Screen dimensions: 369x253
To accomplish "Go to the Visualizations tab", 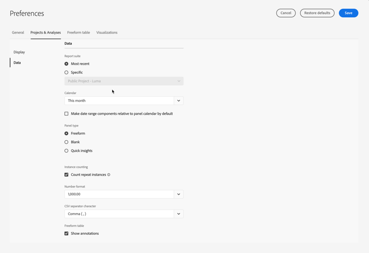I will 107,32.
